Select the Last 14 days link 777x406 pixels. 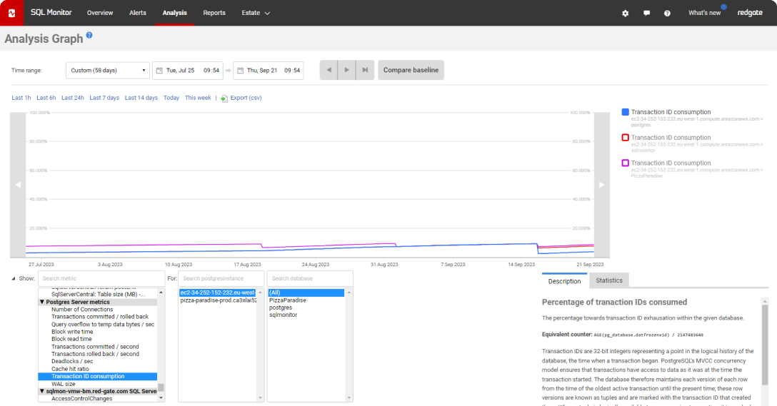pos(141,98)
